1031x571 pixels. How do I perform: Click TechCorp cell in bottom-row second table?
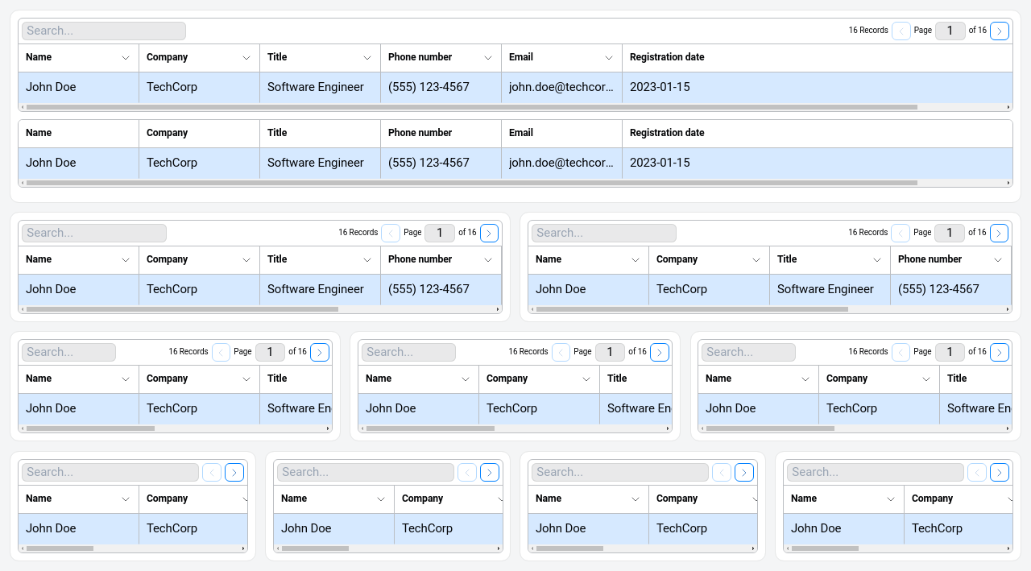[427, 528]
